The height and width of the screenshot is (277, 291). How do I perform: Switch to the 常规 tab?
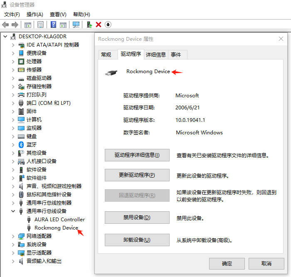[108, 54]
